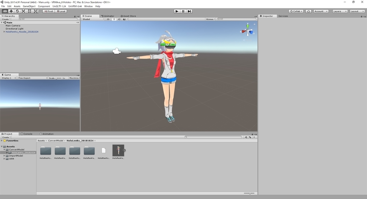Select the Scale tool

(23, 11)
